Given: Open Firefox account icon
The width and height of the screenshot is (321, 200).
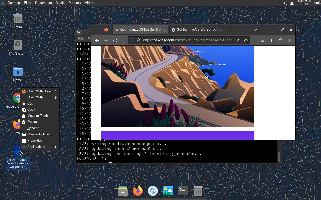Looking at the screenshot, I should click(x=271, y=40).
